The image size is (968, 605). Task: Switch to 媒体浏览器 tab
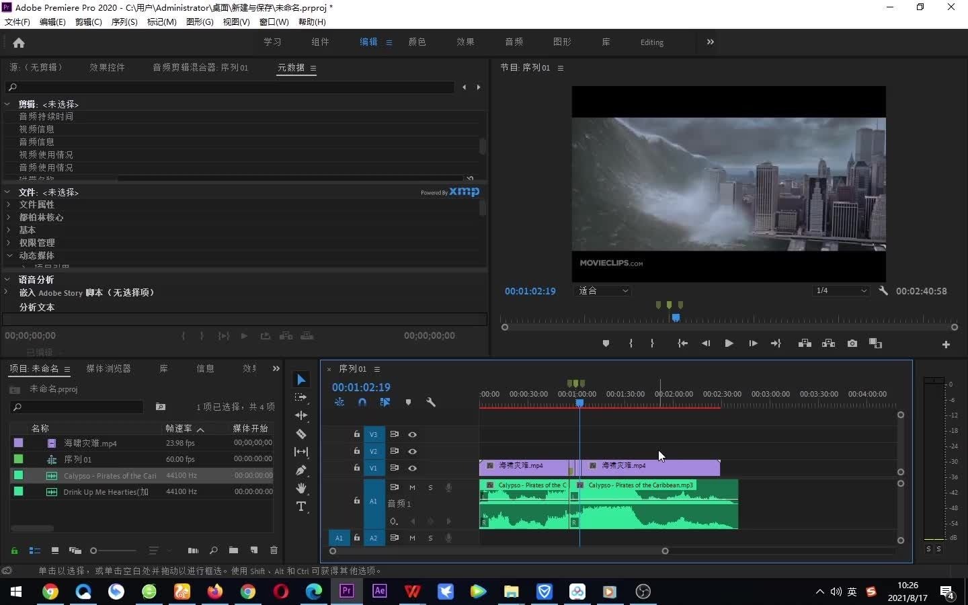click(x=108, y=368)
